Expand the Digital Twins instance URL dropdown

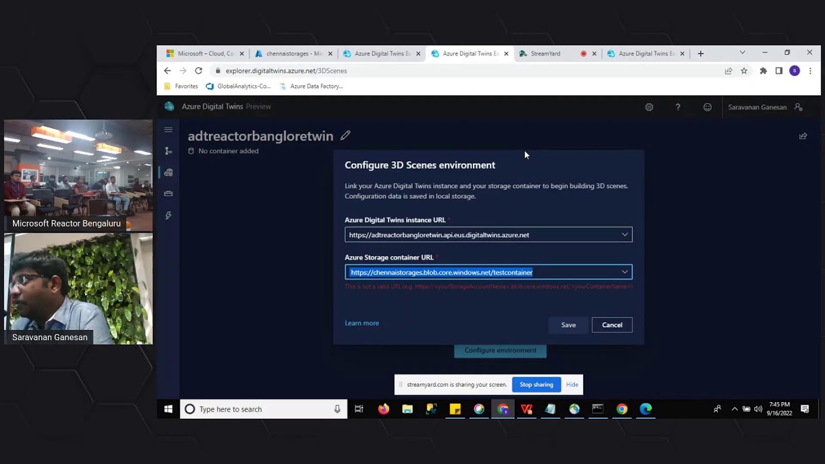coord(625,235)
